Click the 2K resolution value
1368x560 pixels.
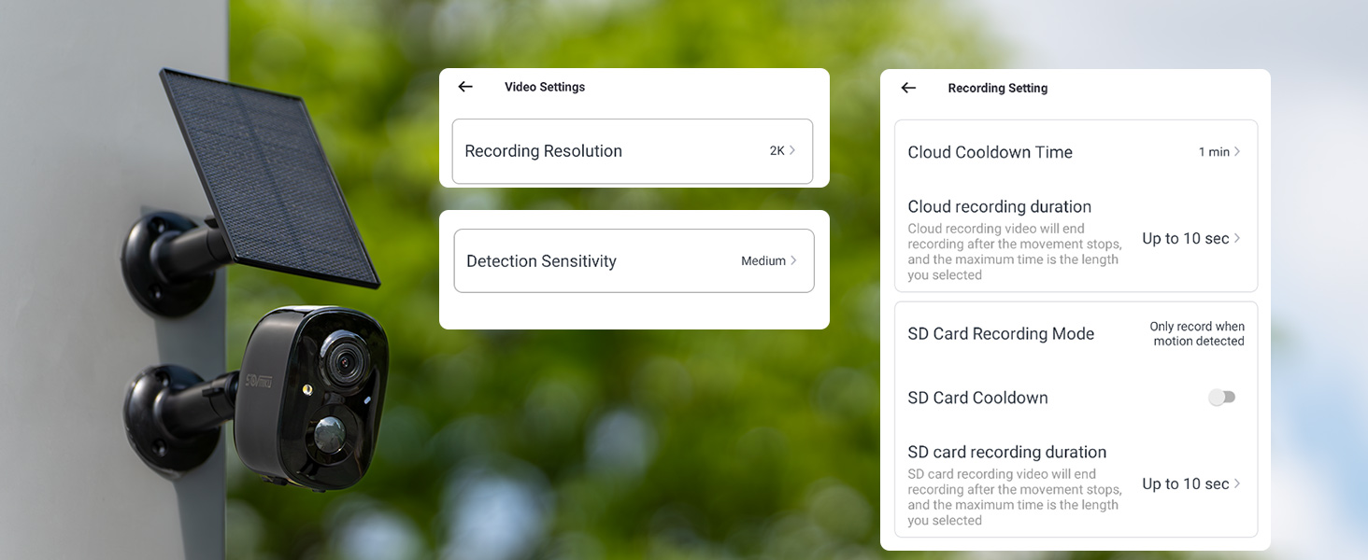(777, 151)
